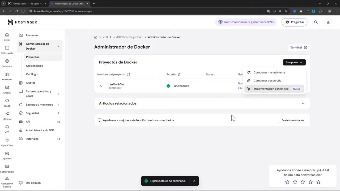
Task: Expand the Artículos relacionados section
Action: [x=303, y=103]
